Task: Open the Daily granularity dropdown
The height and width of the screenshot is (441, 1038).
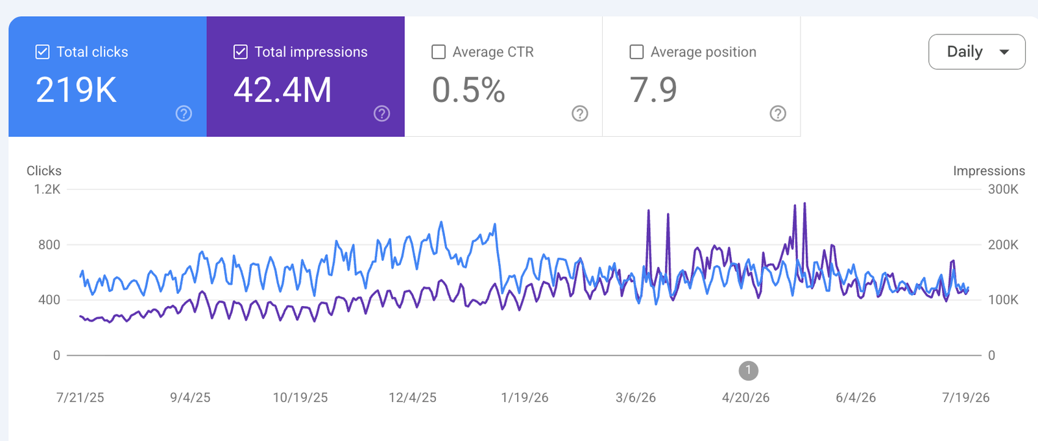Action: [977, 52]
